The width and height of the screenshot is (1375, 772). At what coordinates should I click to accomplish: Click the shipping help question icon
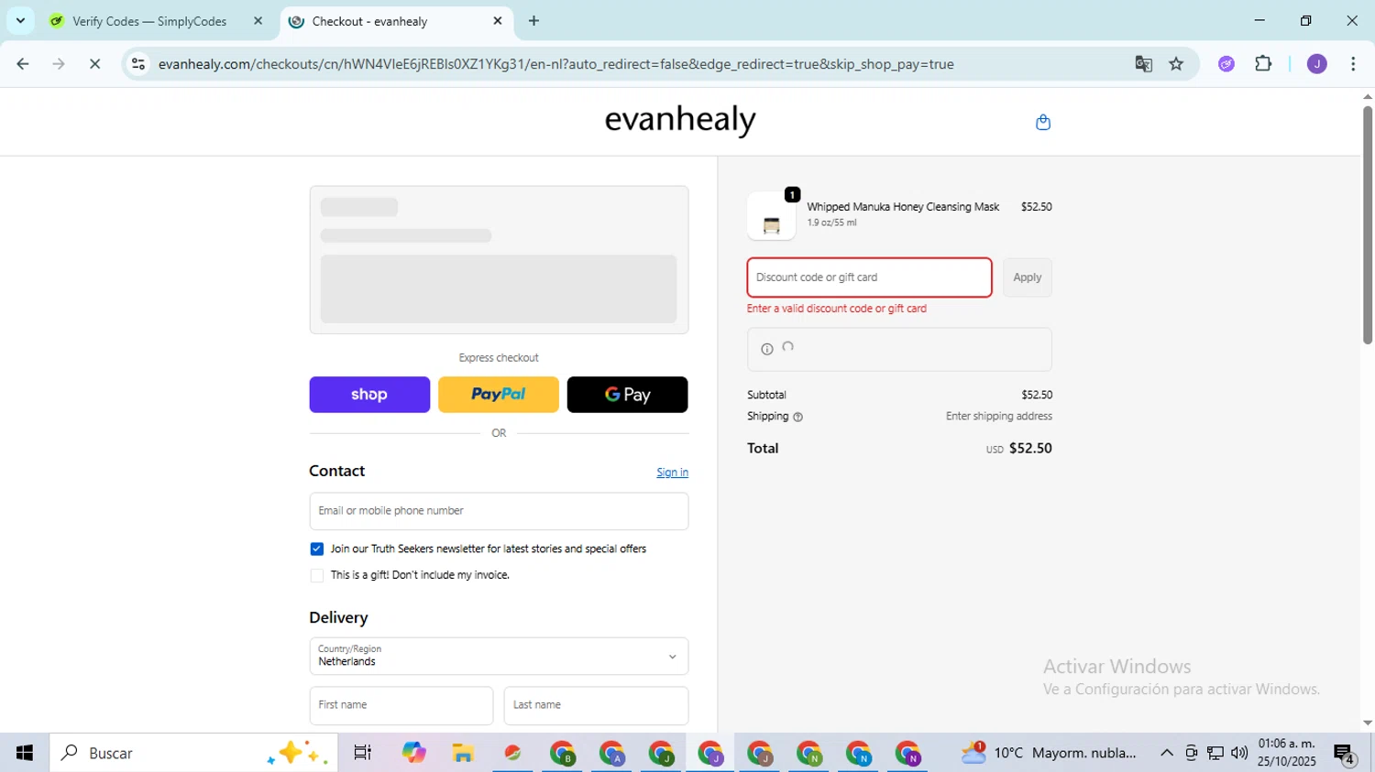797,417
